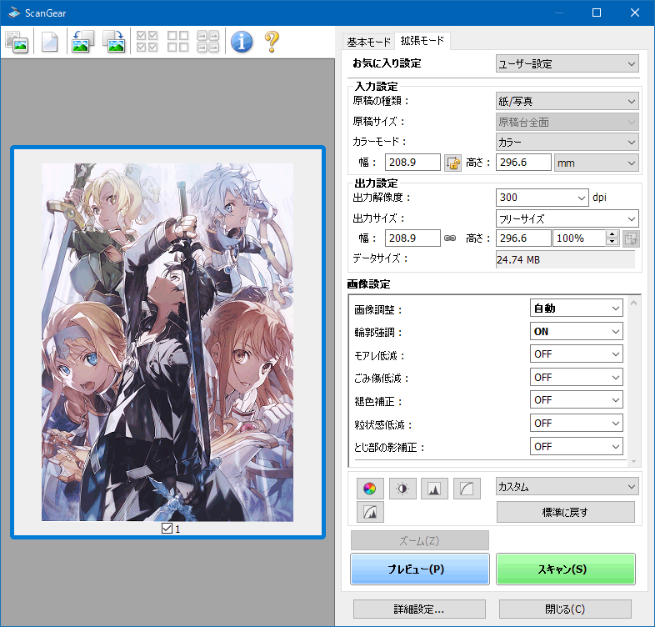655x627 pixels.
Task: Click the 標準に戻す button
Action: [x=566, y=512]
